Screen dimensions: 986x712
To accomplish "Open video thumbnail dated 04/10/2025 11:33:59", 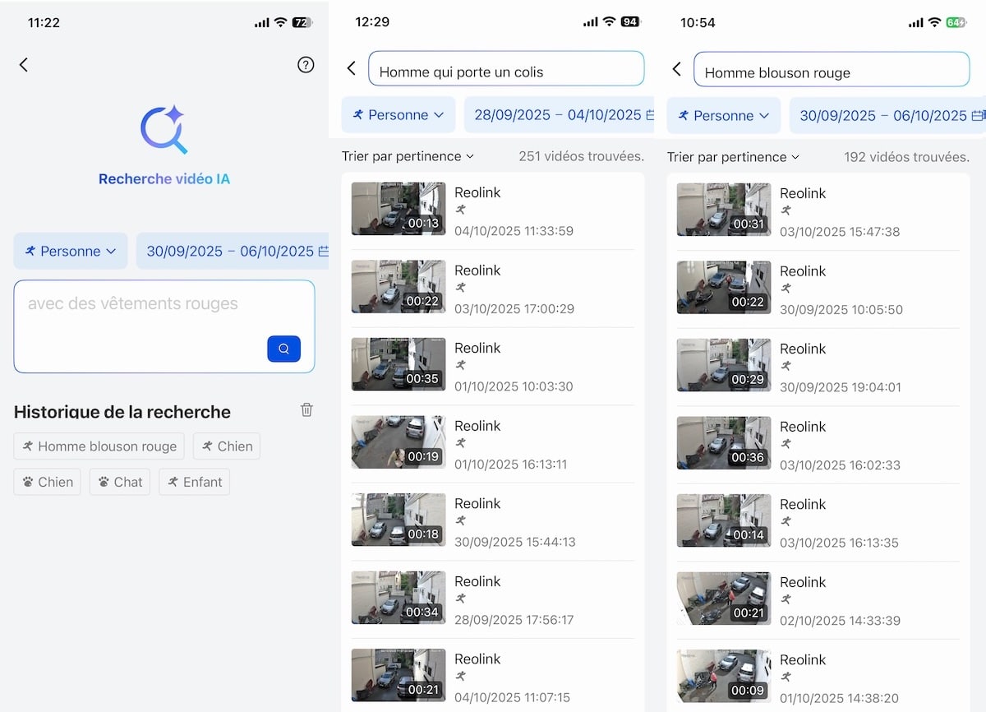I will click(x=399, y=209).
